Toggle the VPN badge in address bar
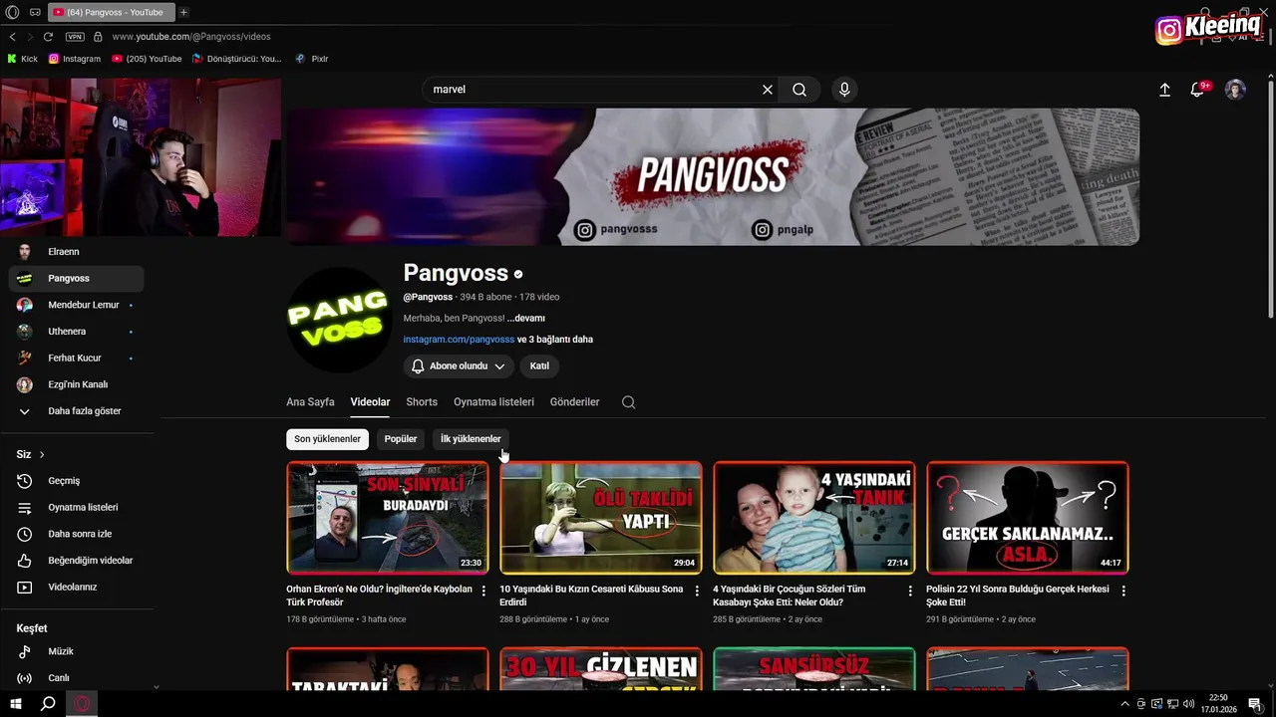 [75, 37]
